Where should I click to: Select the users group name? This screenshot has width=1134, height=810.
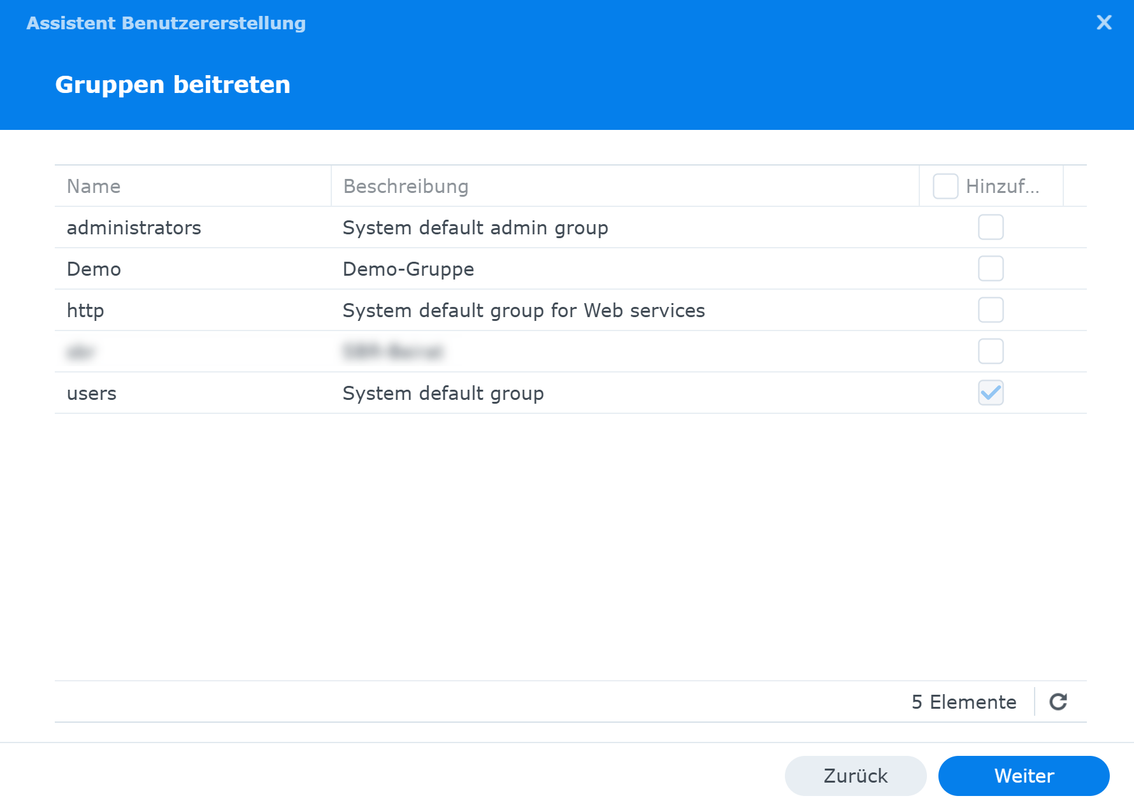click(92, 394)
